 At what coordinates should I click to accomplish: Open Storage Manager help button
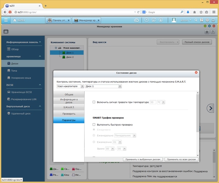[x=212, y=32]
